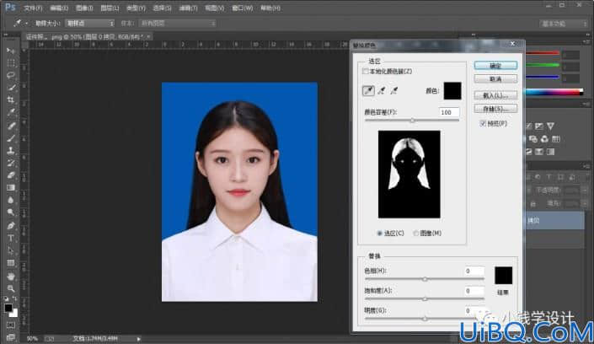This screenshot has width=594, height=344.
Task: Click the Saturation (A) slider handle
Action: tap(425, 299)
